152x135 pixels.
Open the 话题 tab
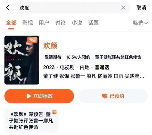(94, 23)
